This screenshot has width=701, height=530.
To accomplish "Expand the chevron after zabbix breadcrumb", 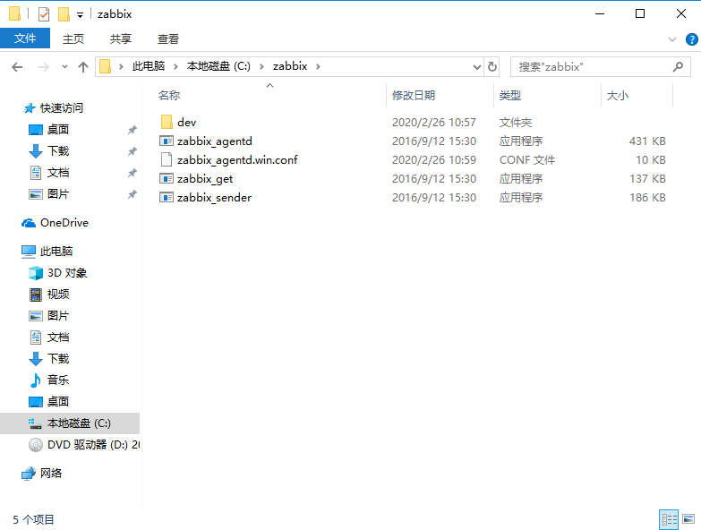I will (319, 66).
